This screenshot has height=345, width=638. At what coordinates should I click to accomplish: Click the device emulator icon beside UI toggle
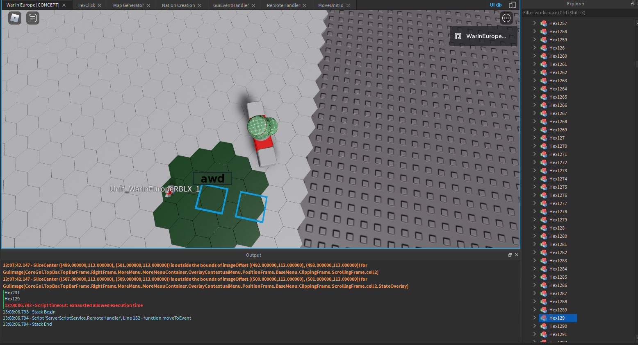pyautogui.click(x=513, y=5)
